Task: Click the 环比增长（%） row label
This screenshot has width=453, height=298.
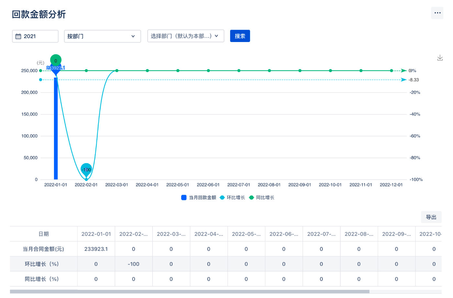Action: tap(42, 264)
